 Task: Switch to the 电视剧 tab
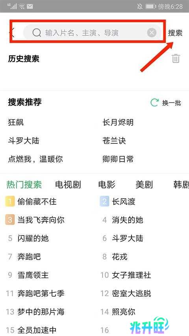(68, 184)
